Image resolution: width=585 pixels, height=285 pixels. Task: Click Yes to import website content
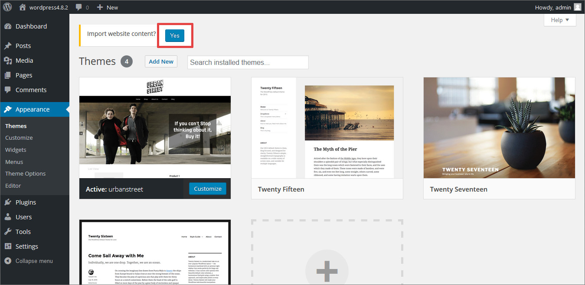[175, 35]
